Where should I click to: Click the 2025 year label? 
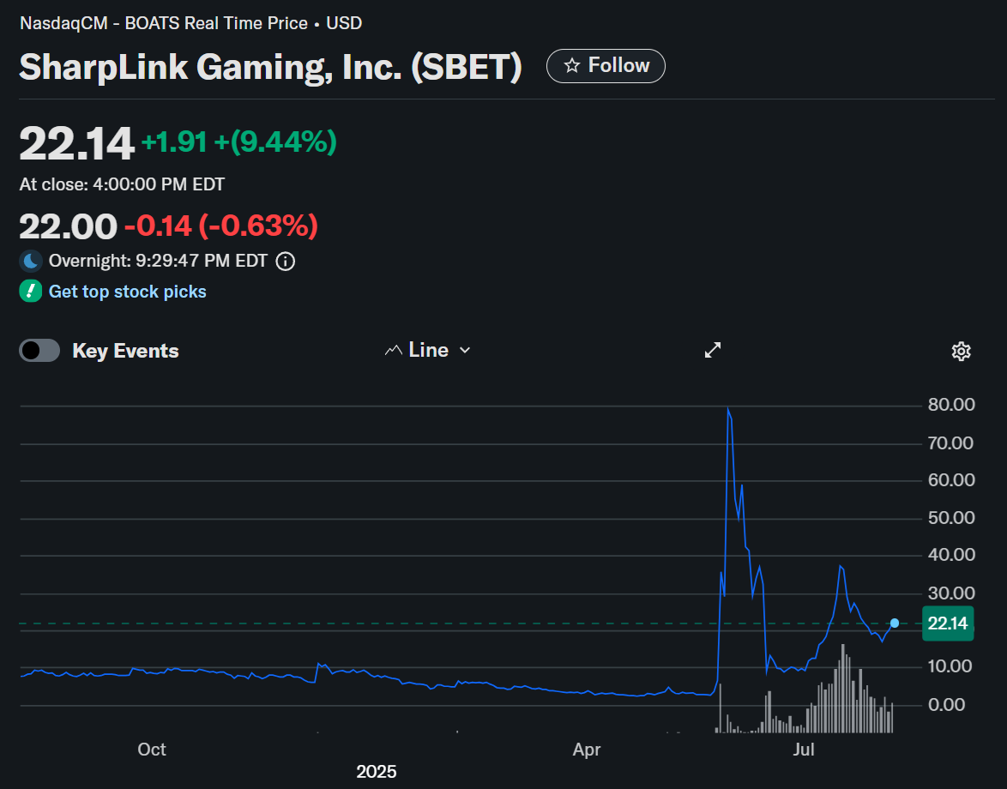click(x=377, y=771)
